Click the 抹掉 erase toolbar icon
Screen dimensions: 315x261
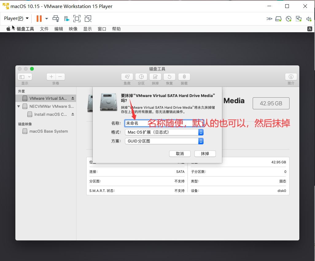155,77
